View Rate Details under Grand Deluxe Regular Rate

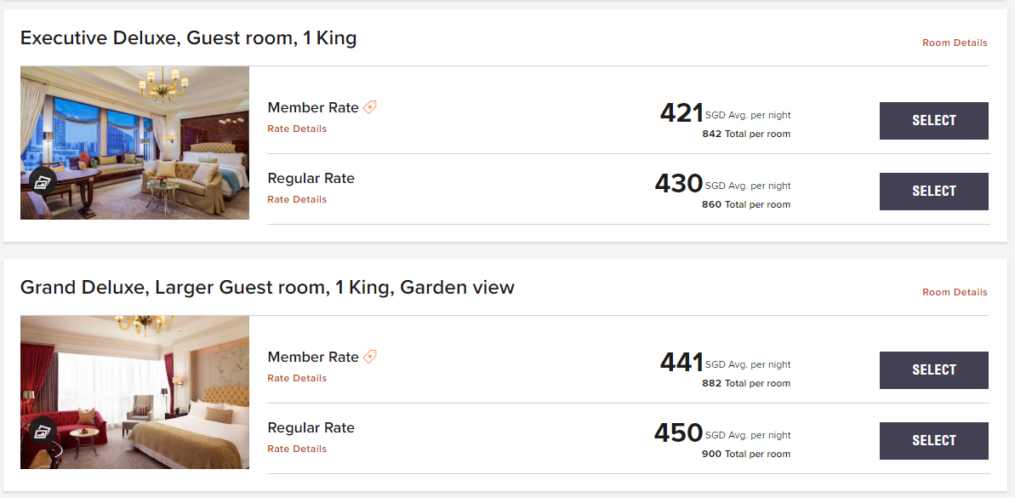point(297,449)
